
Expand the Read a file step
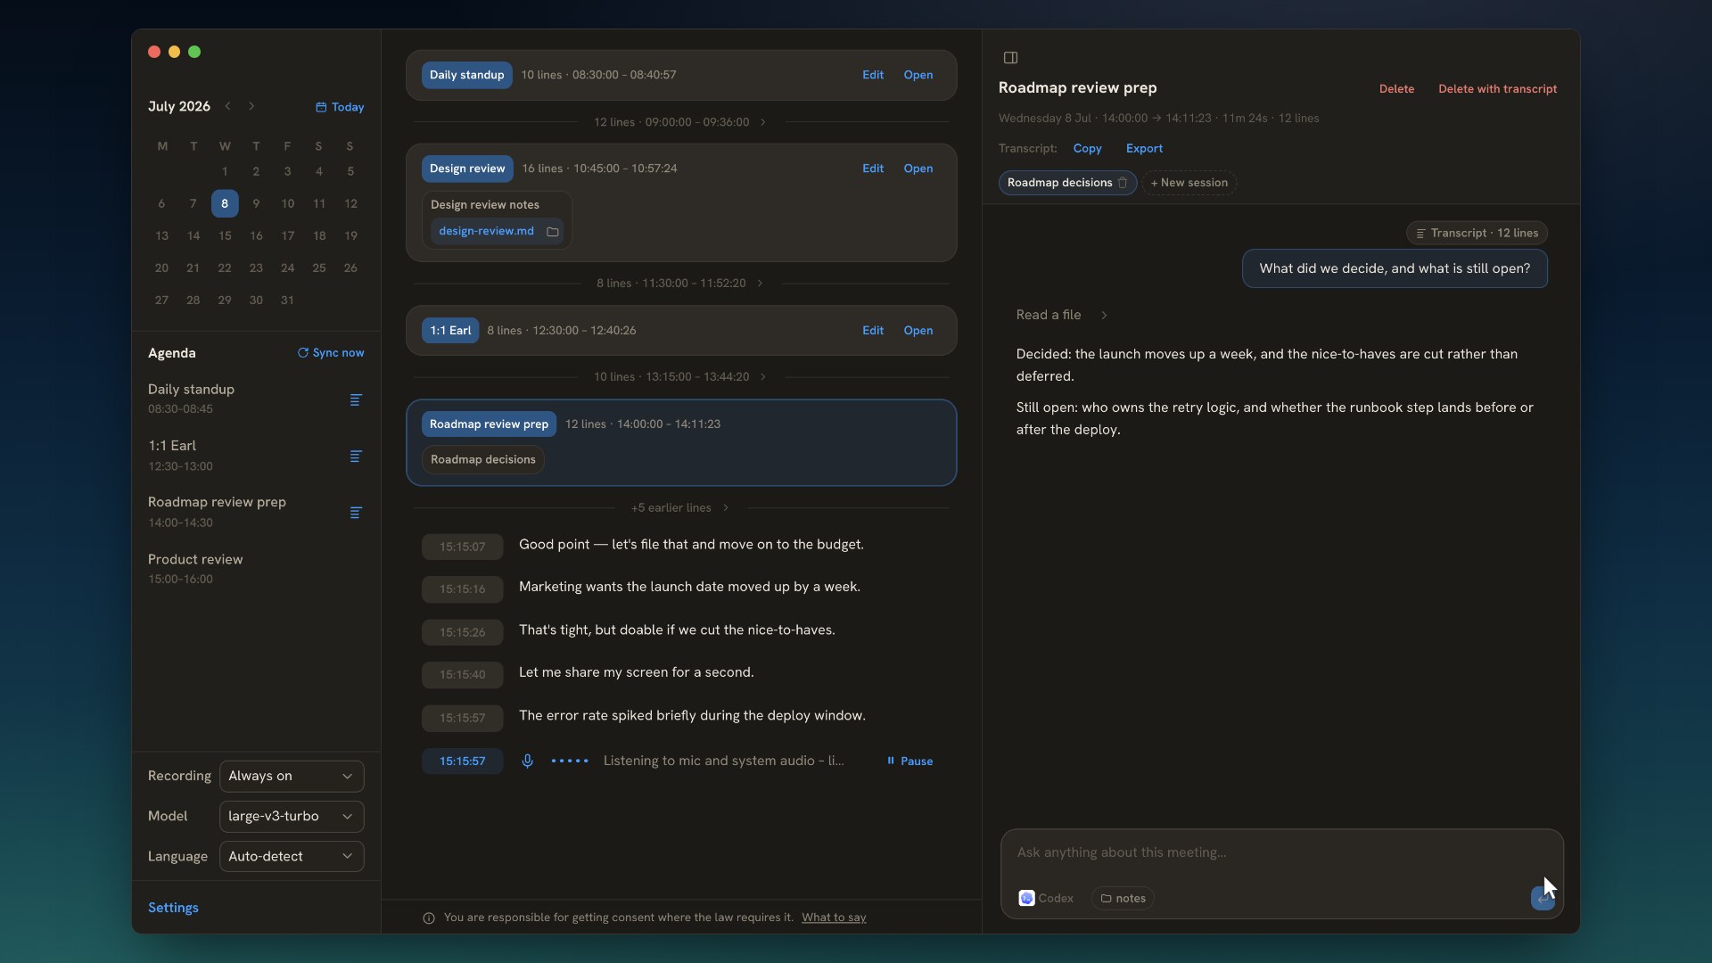pos(1061,315)
